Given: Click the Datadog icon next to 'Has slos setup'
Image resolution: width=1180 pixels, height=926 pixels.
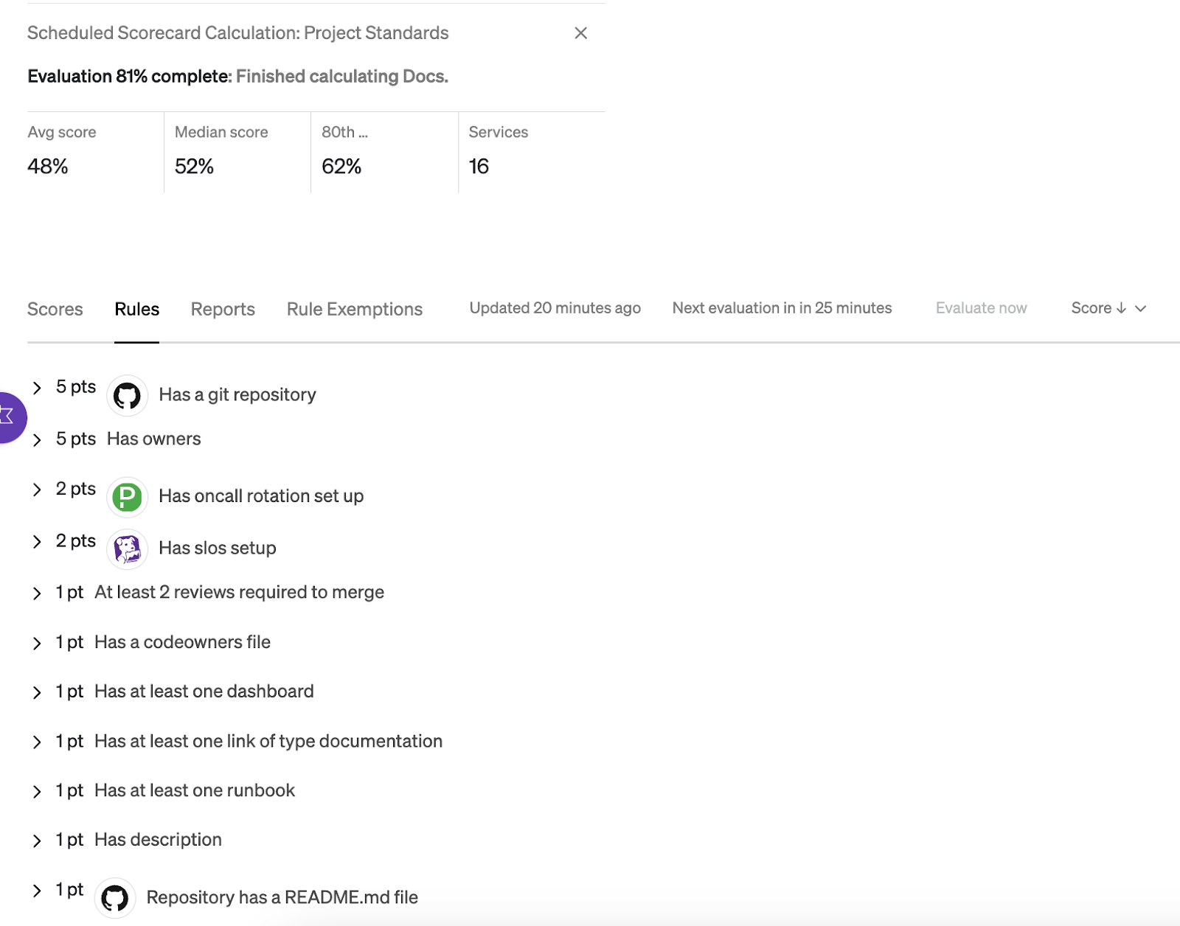Looking at the screenshot, I should click(127, 549).
